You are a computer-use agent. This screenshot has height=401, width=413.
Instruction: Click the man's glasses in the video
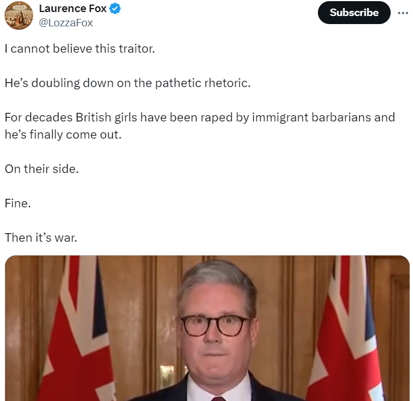coord(215,326)
